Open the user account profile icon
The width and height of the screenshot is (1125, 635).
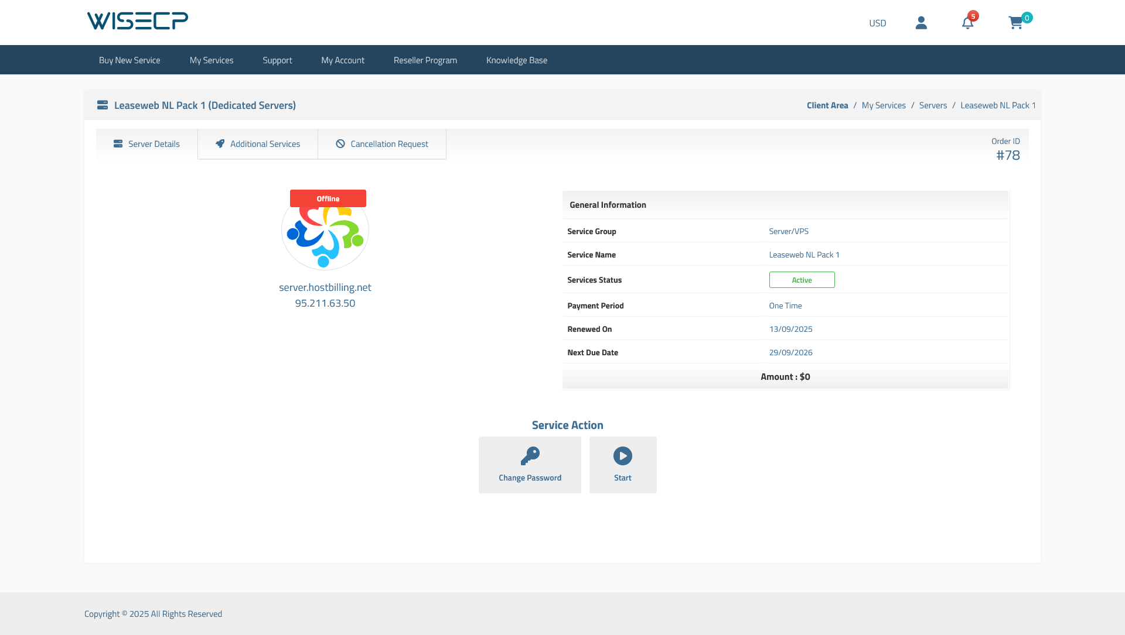[921, 23]
